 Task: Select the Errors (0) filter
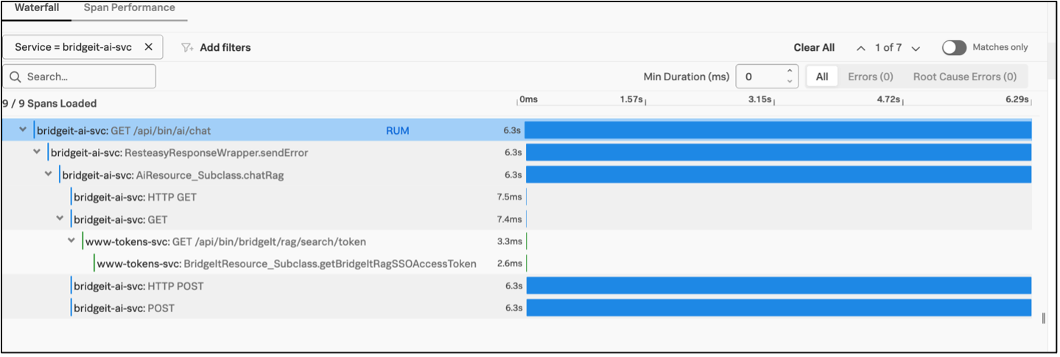(870, 77)
